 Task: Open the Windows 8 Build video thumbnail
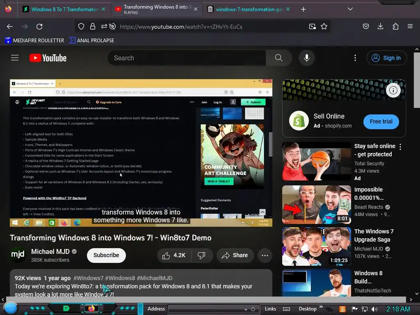pyautogui.click(x=316, y=283)
